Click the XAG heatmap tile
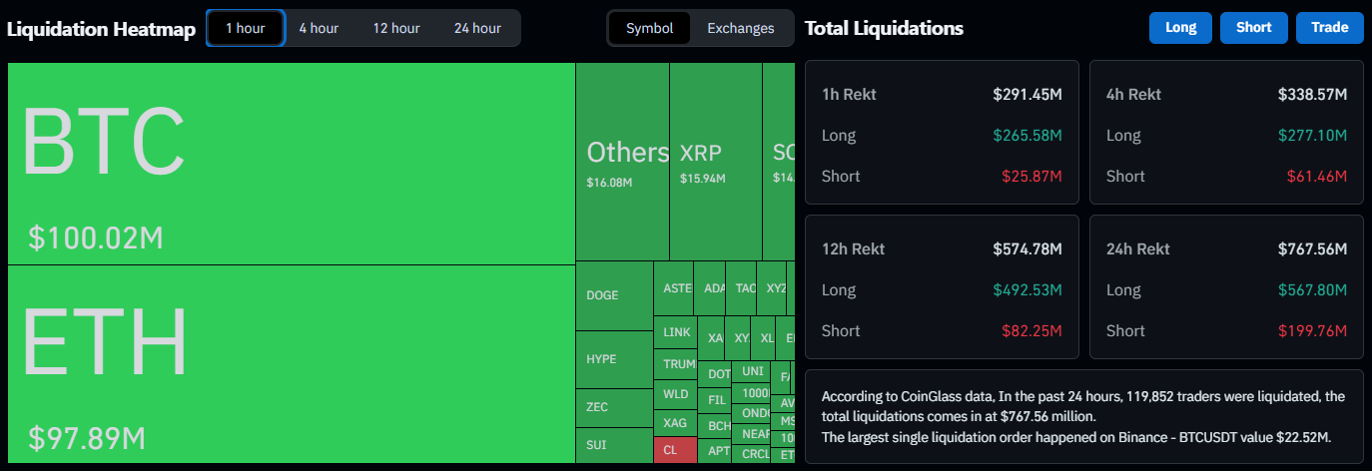 click(675, 422)
